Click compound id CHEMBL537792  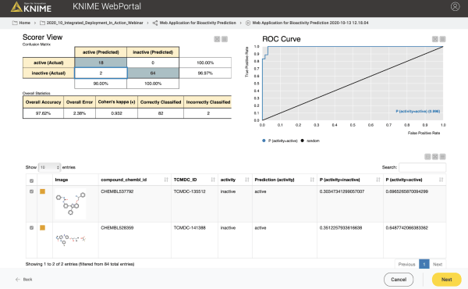point(117,191)
